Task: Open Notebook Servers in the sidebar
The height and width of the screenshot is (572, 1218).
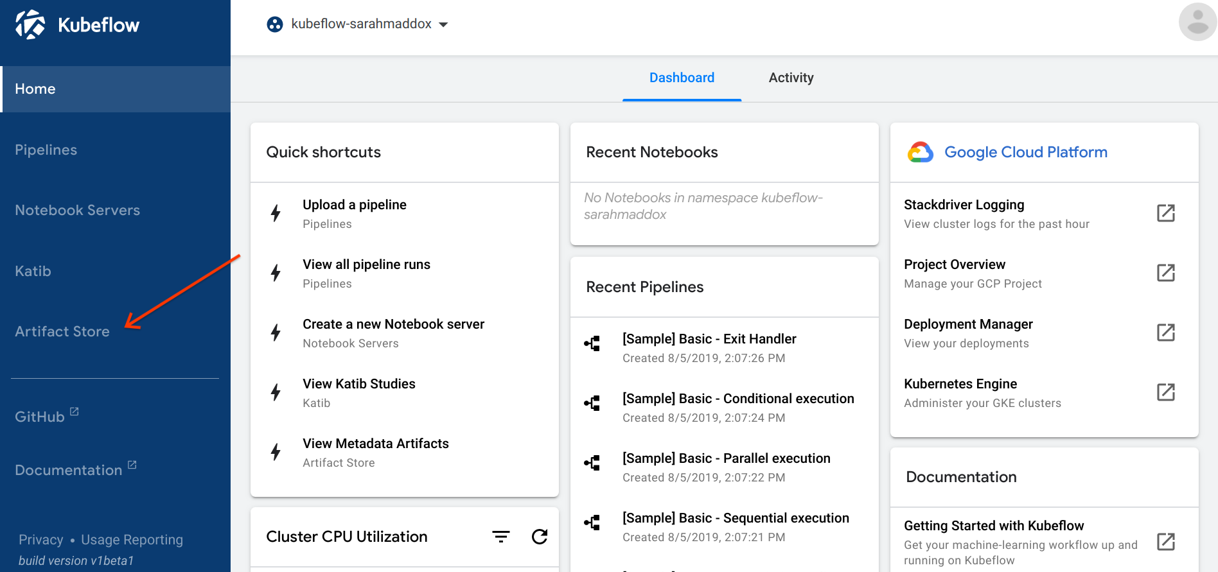Action: click(77, 210)
